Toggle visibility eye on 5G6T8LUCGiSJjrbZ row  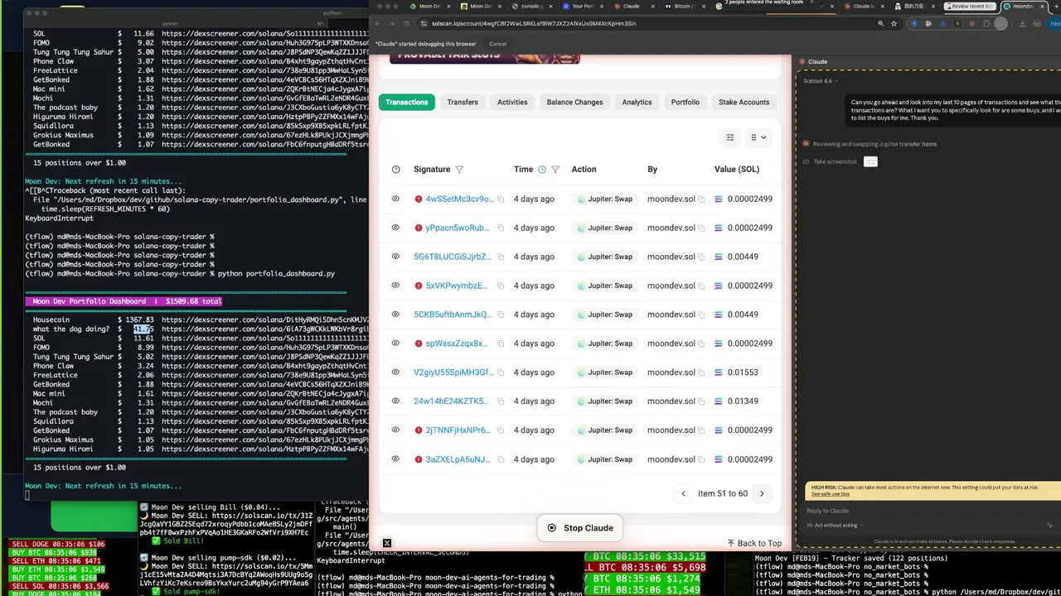[x=395, y=257]
